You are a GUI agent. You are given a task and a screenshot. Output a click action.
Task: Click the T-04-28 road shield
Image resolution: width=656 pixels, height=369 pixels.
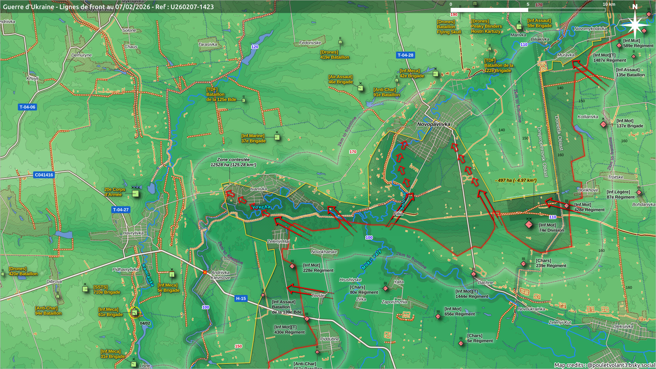406,55
